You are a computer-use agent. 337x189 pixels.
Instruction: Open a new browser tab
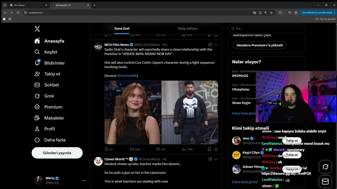(94, 5)
